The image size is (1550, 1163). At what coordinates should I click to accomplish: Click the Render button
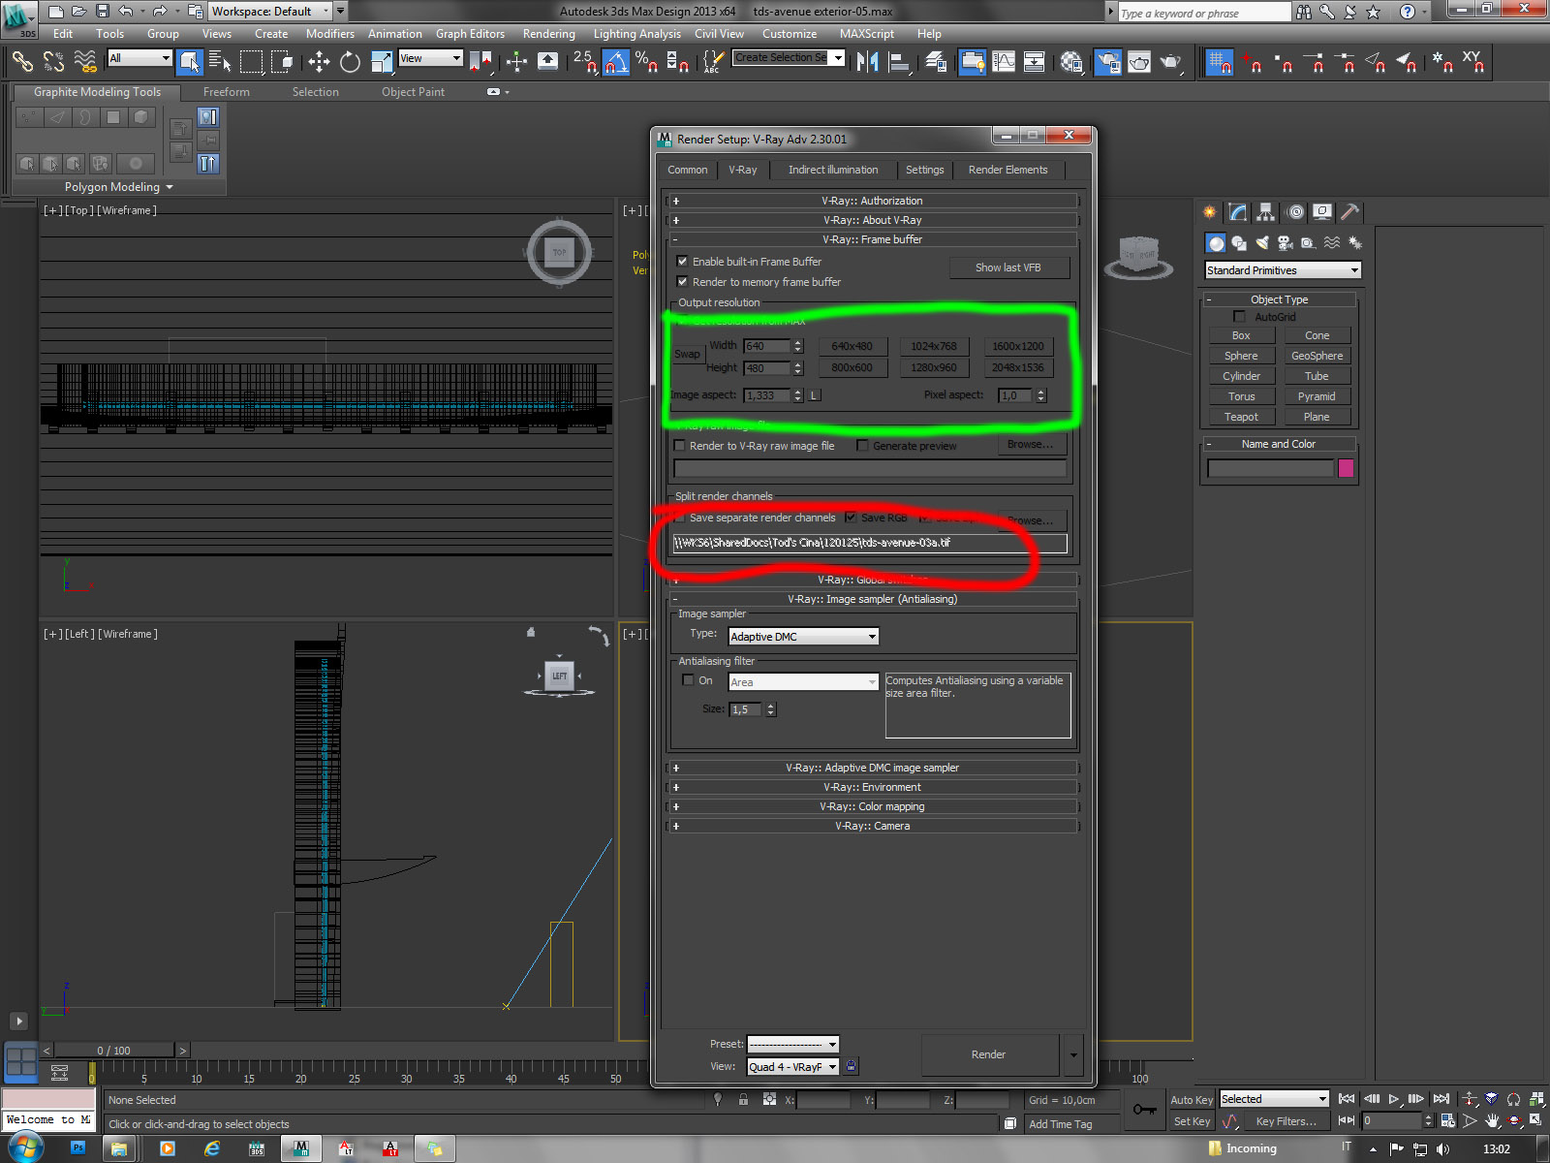click(988, 1054)
